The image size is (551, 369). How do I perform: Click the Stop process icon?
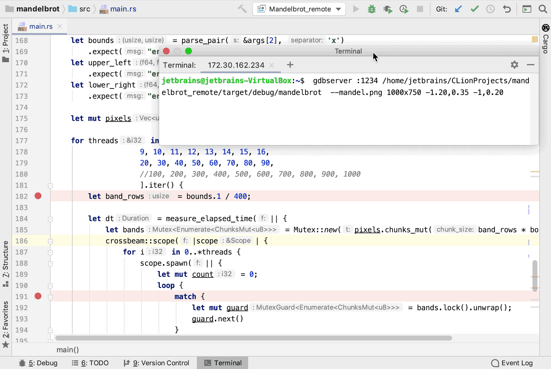click(420, 9)
